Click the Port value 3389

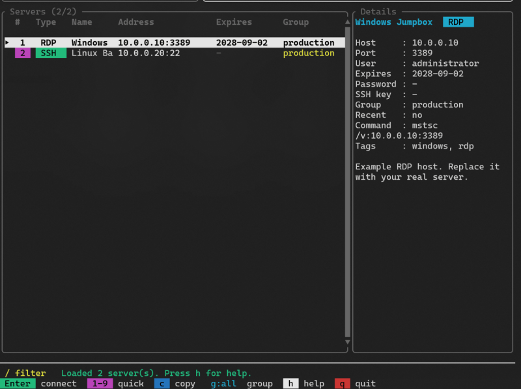tap(422, 53)
